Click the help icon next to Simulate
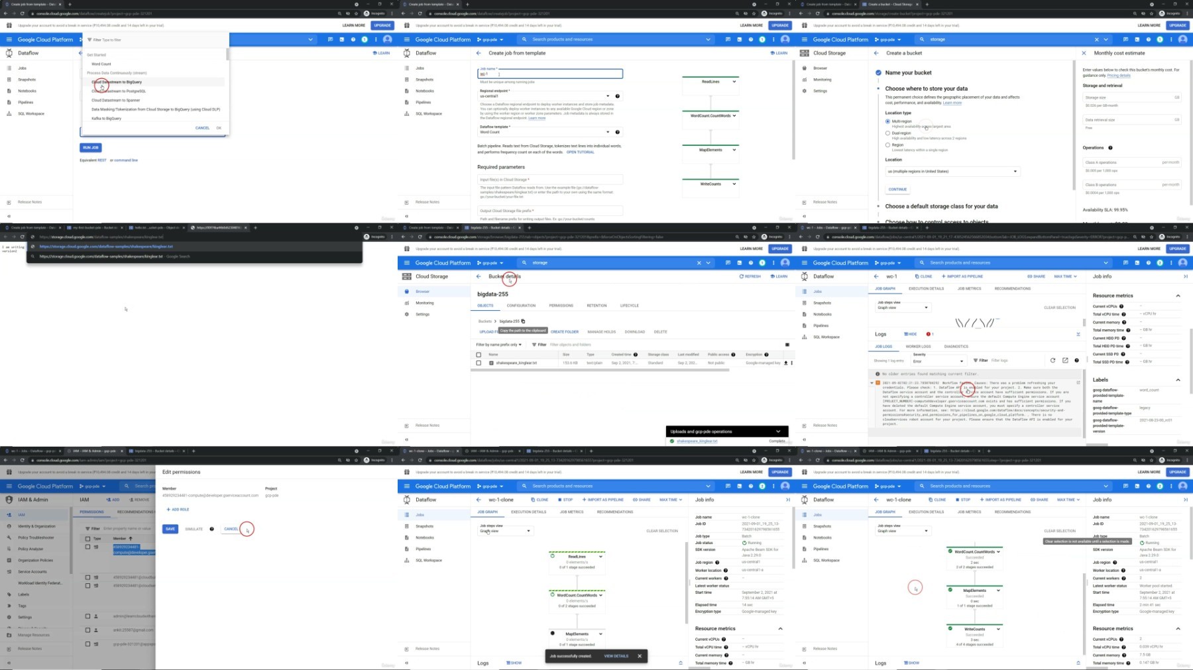The height and width of the screenshot is (670, 1193). pyautogui.click(x=211, y=529)
